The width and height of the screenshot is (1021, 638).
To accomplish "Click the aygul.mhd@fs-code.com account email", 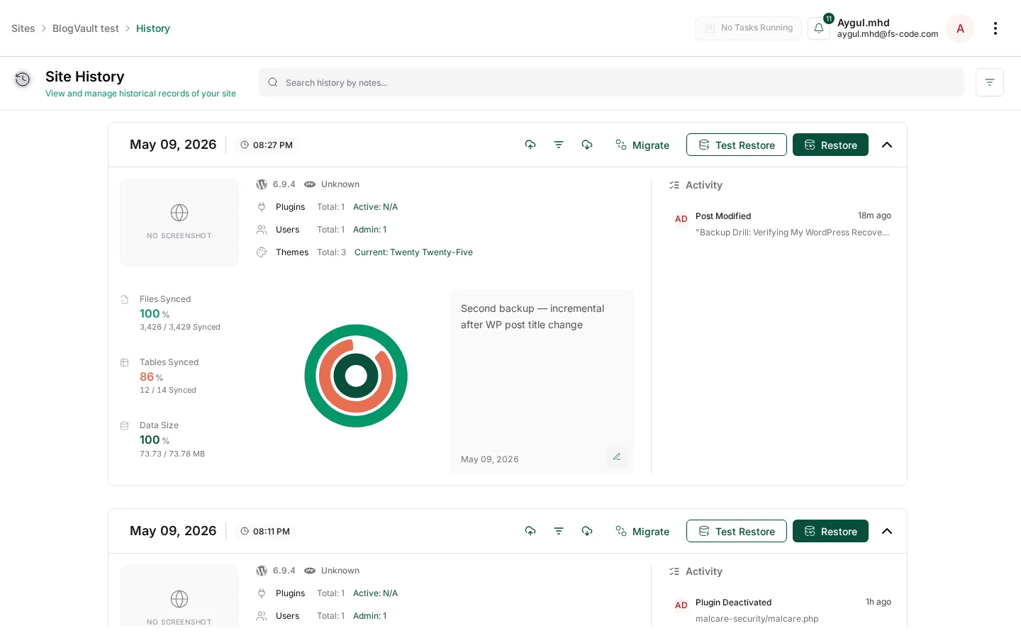I will (888, 34).
